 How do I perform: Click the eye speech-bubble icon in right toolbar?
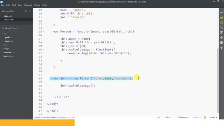[222, 43]
